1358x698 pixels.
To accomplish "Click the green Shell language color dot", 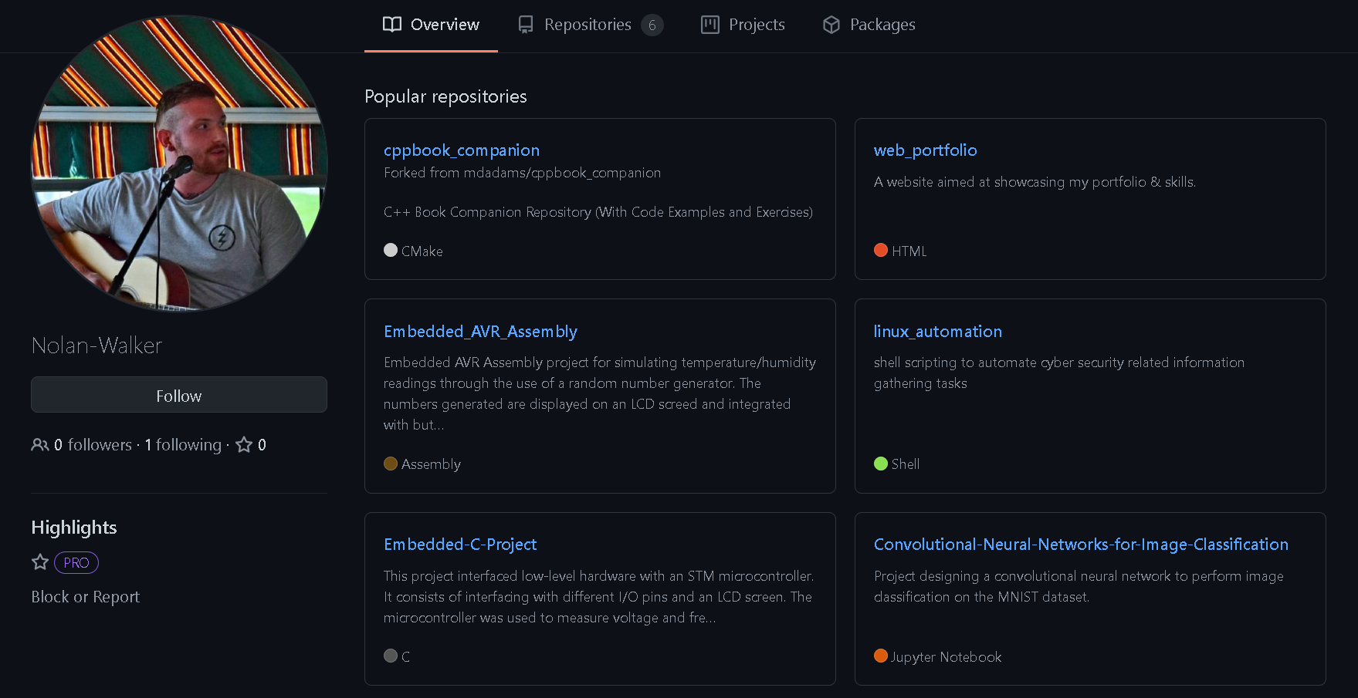I will pos(881,464).
